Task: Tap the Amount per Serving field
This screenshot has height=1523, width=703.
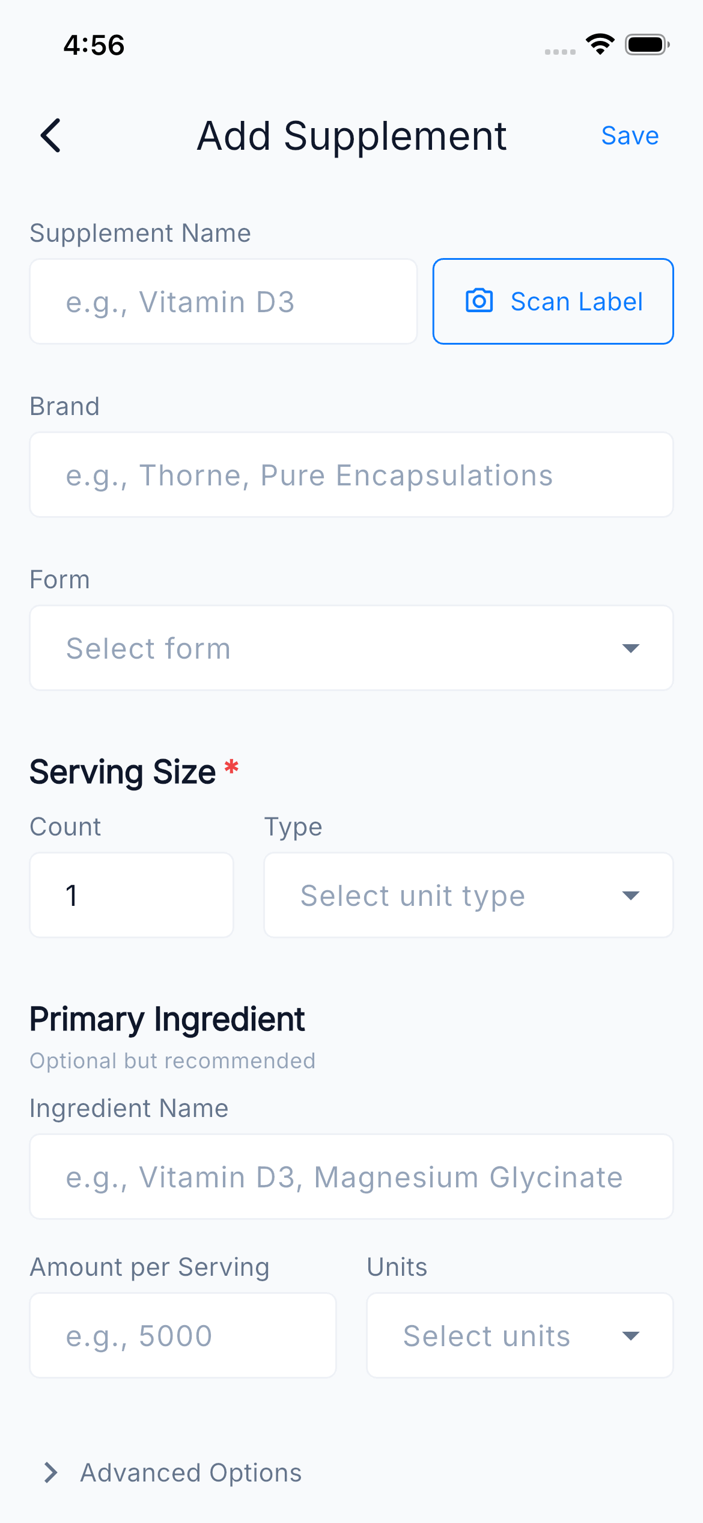Action: pos(183,1335)
